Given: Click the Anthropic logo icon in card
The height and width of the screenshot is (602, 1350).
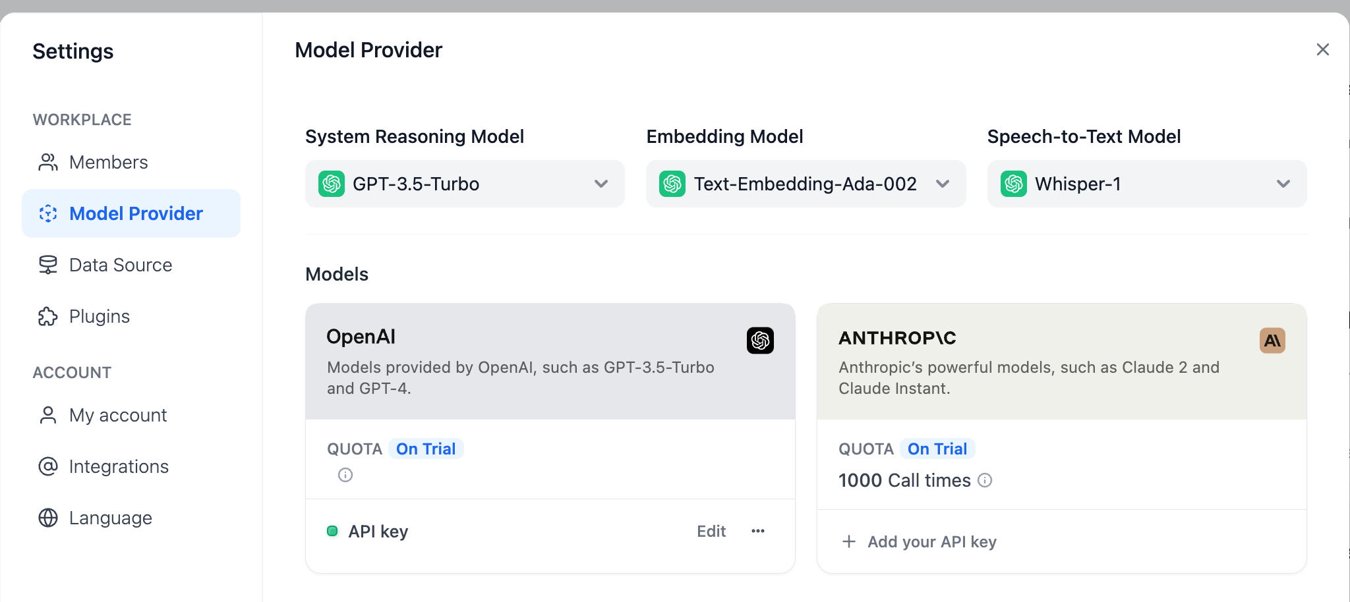Looking at the screenshot, I should pyautogui.click(x=1272, y=341).
